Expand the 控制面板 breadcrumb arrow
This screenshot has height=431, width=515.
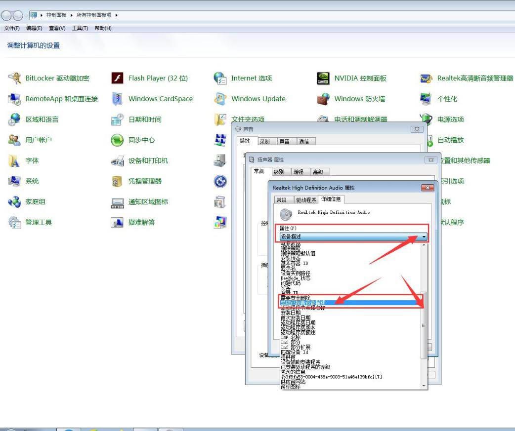point(72,15)
